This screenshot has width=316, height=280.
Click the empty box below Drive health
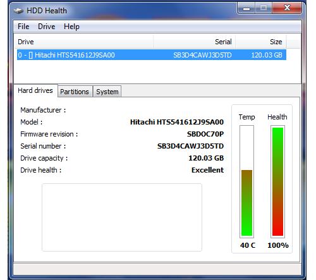[x=122, y=217]
